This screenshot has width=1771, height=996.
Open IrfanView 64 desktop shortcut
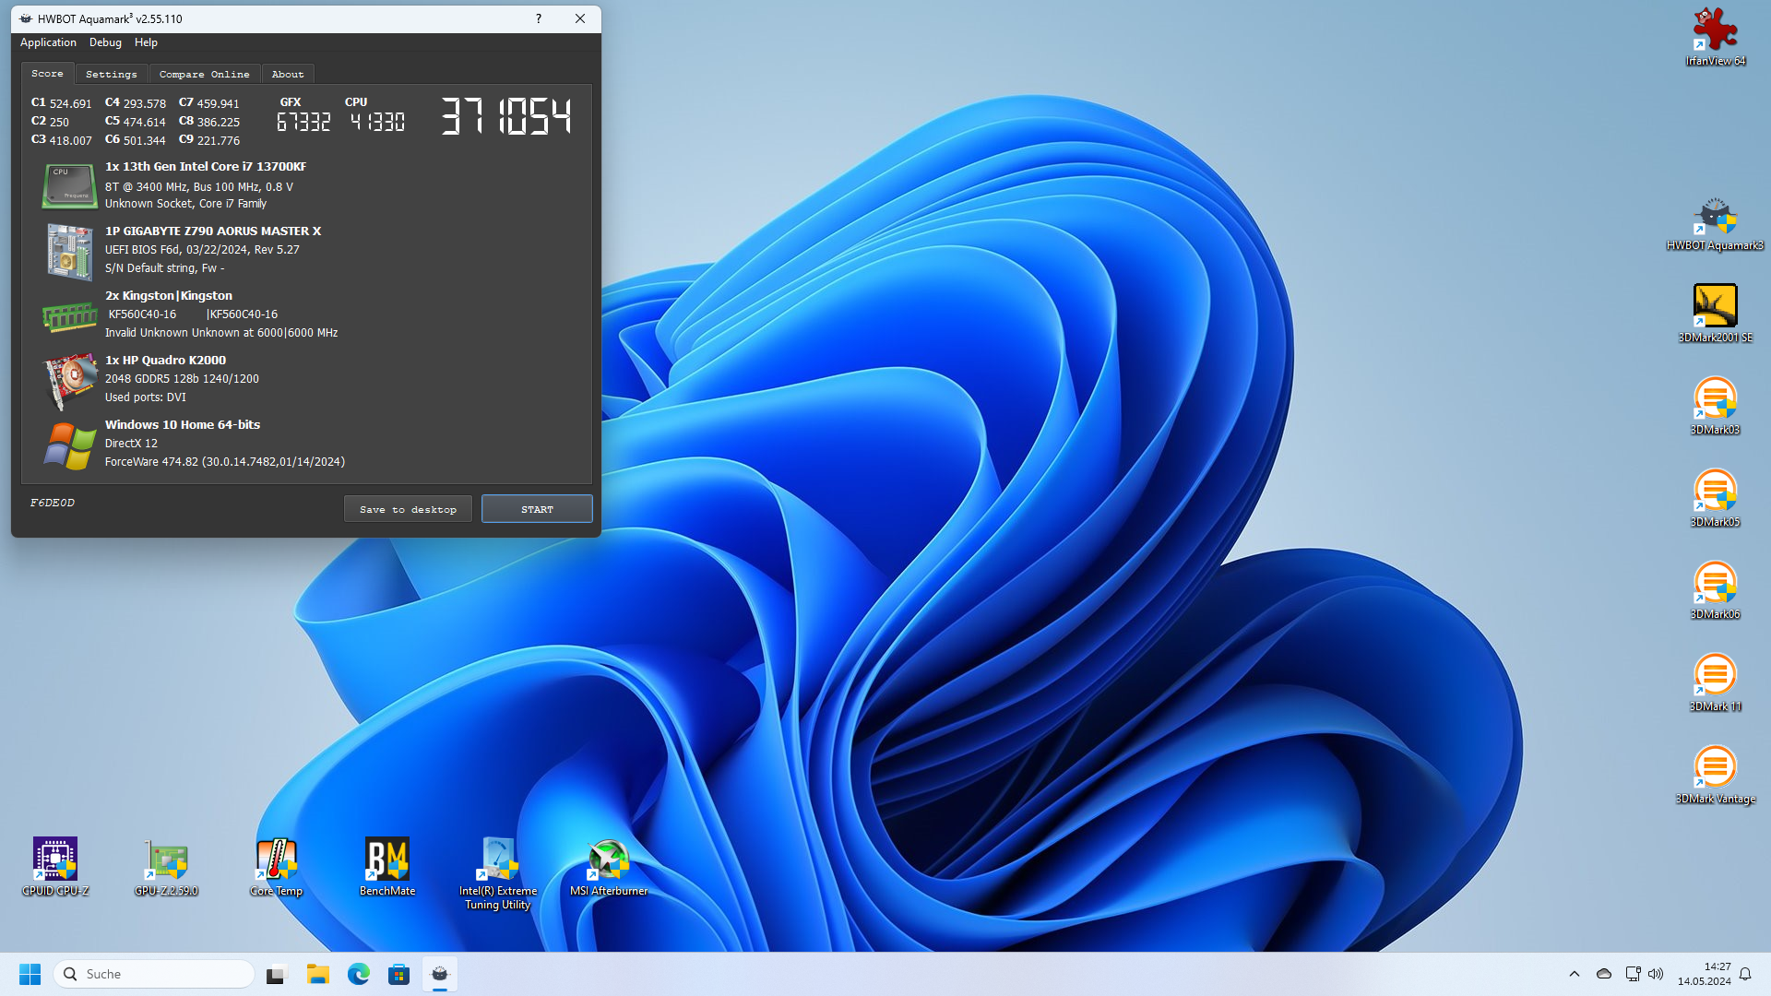coord(1715,37)
